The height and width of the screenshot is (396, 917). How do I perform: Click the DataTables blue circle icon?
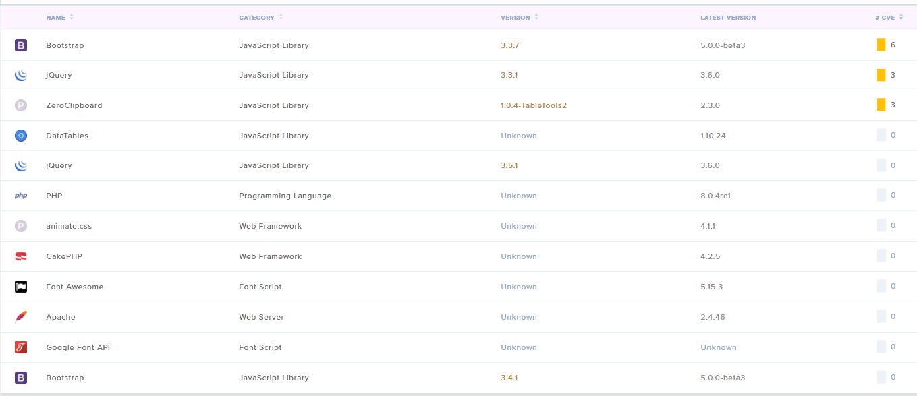[x=21, y=136]
